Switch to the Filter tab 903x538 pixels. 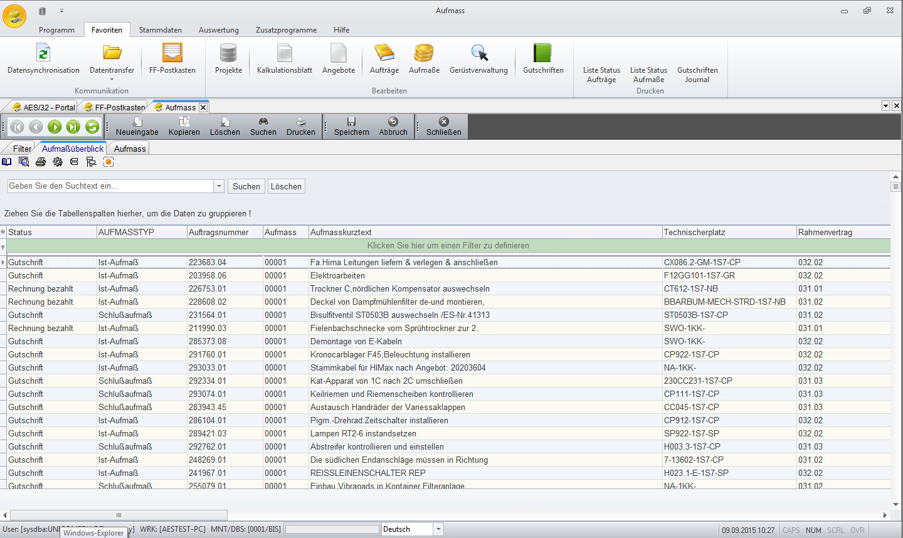tap(22, 149)
